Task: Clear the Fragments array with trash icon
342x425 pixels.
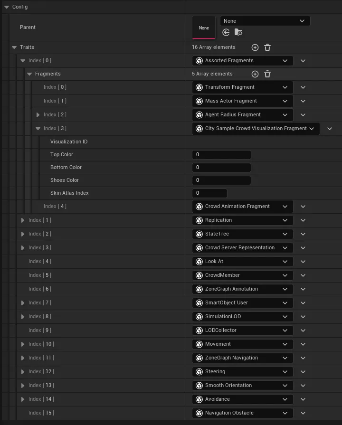Action: [267, 74]
